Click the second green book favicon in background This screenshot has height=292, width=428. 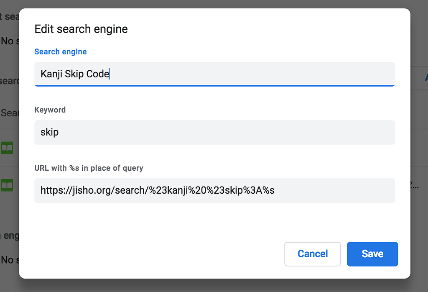7,184
